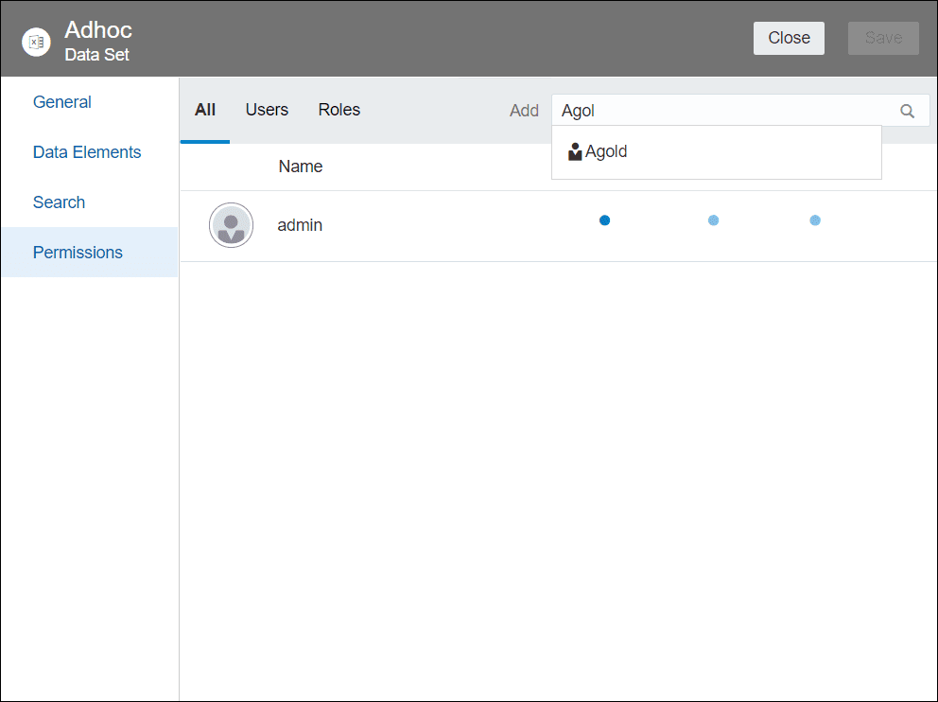Click the Name column header
This screenshot has width=938, height=702.
click(x=301, y=167)
